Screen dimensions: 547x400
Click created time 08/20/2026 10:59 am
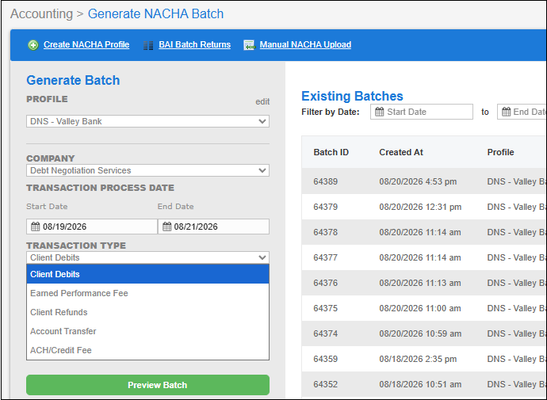click(420, 333)
